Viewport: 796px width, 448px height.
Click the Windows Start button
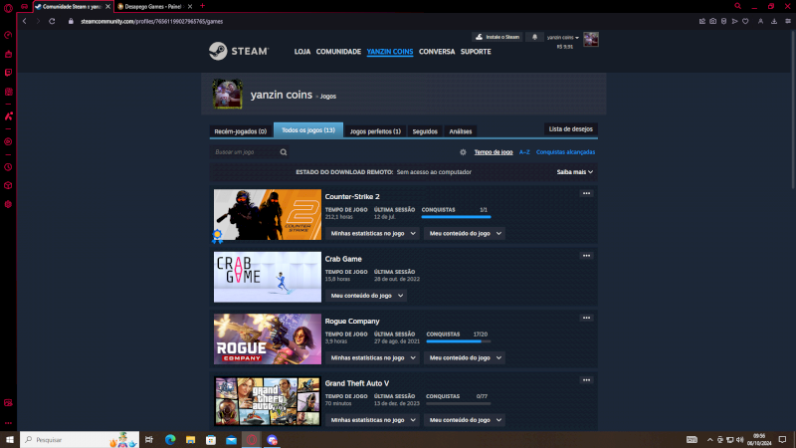pos(10,440)
